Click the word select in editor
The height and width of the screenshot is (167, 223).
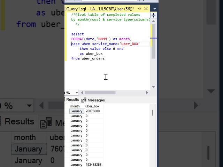pyautogui.click(x=77, y=34)
